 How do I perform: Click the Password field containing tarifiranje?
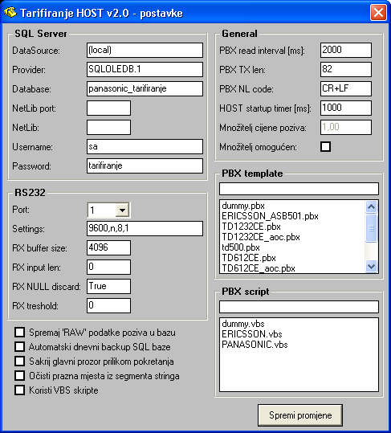click(145, 165)
